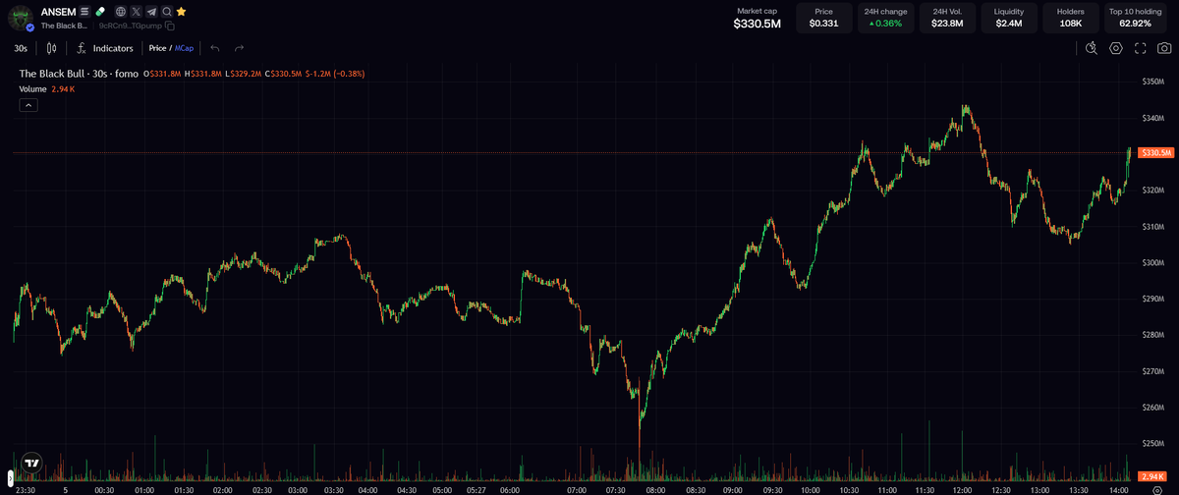Toggle the yellow favorite star

182,11
